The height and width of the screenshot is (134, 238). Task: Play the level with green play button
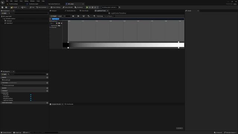[x=87, y=7]
